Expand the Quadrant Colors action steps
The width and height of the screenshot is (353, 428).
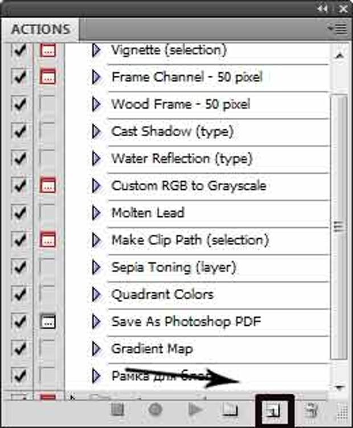(96, 294)
